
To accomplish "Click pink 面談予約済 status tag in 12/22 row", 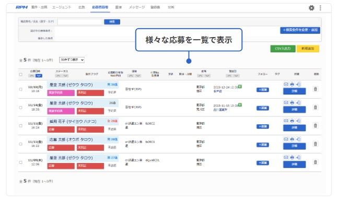I will point(61,92).
